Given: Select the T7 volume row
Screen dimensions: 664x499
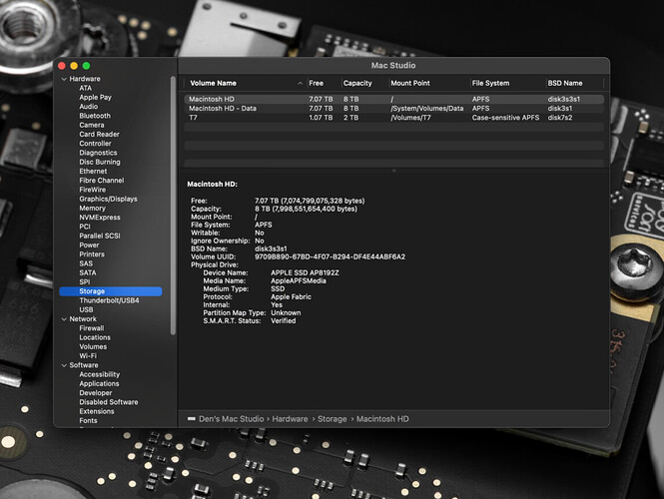Looking at the screenshot, I should click(393, 118).
